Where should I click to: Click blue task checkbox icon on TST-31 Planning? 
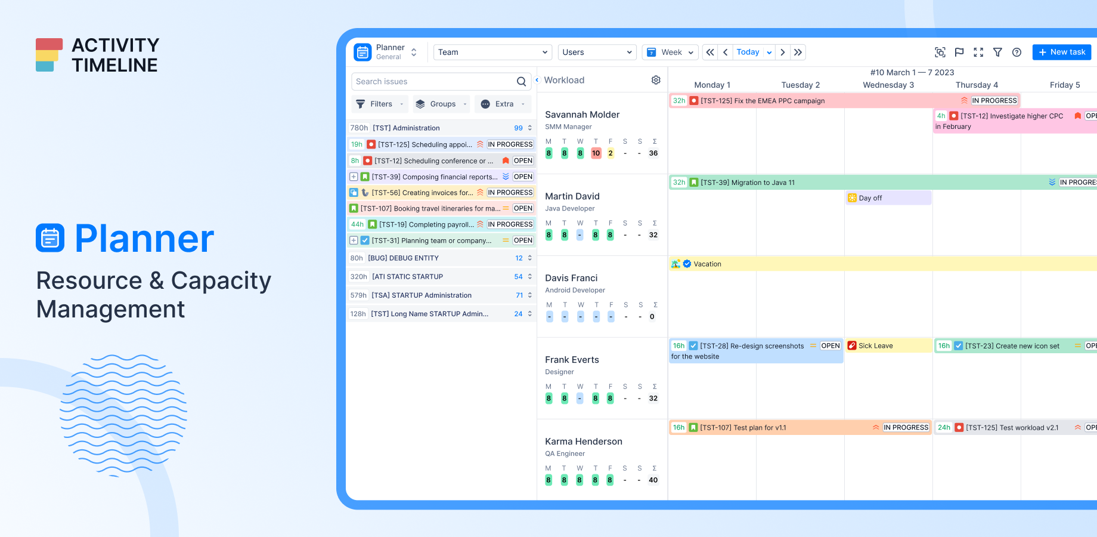click(365, 240)
